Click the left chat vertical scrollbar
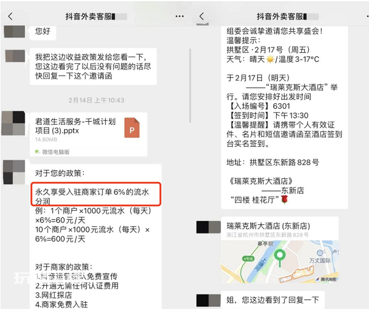The image size is (369, 309). 190,85
